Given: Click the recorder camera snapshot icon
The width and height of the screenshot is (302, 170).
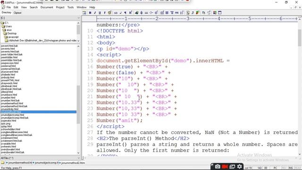Looking at the screenshot, I should pyautogui.click(x=218, y=166).
